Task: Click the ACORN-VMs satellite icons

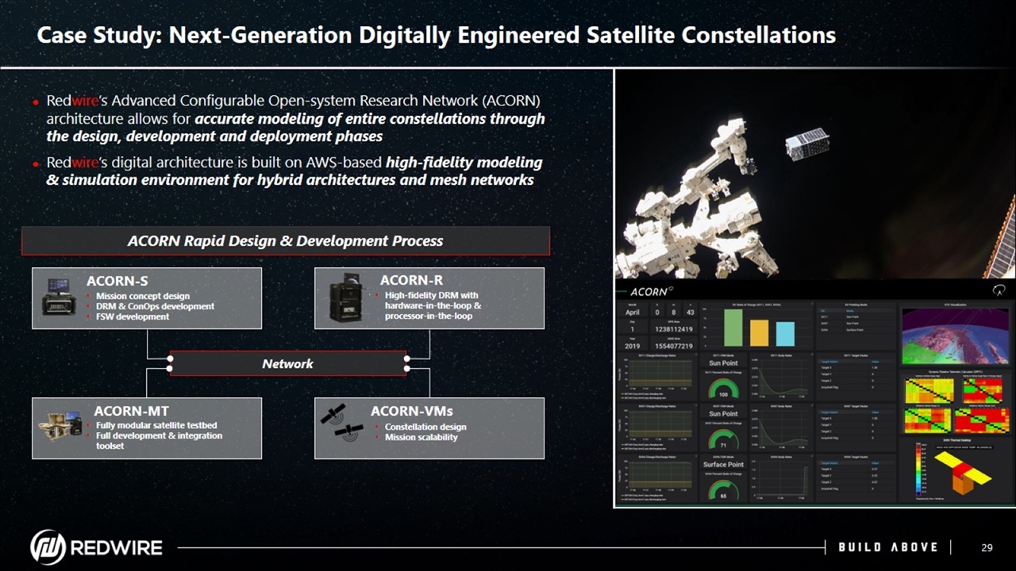Action: tap(343, 423)
